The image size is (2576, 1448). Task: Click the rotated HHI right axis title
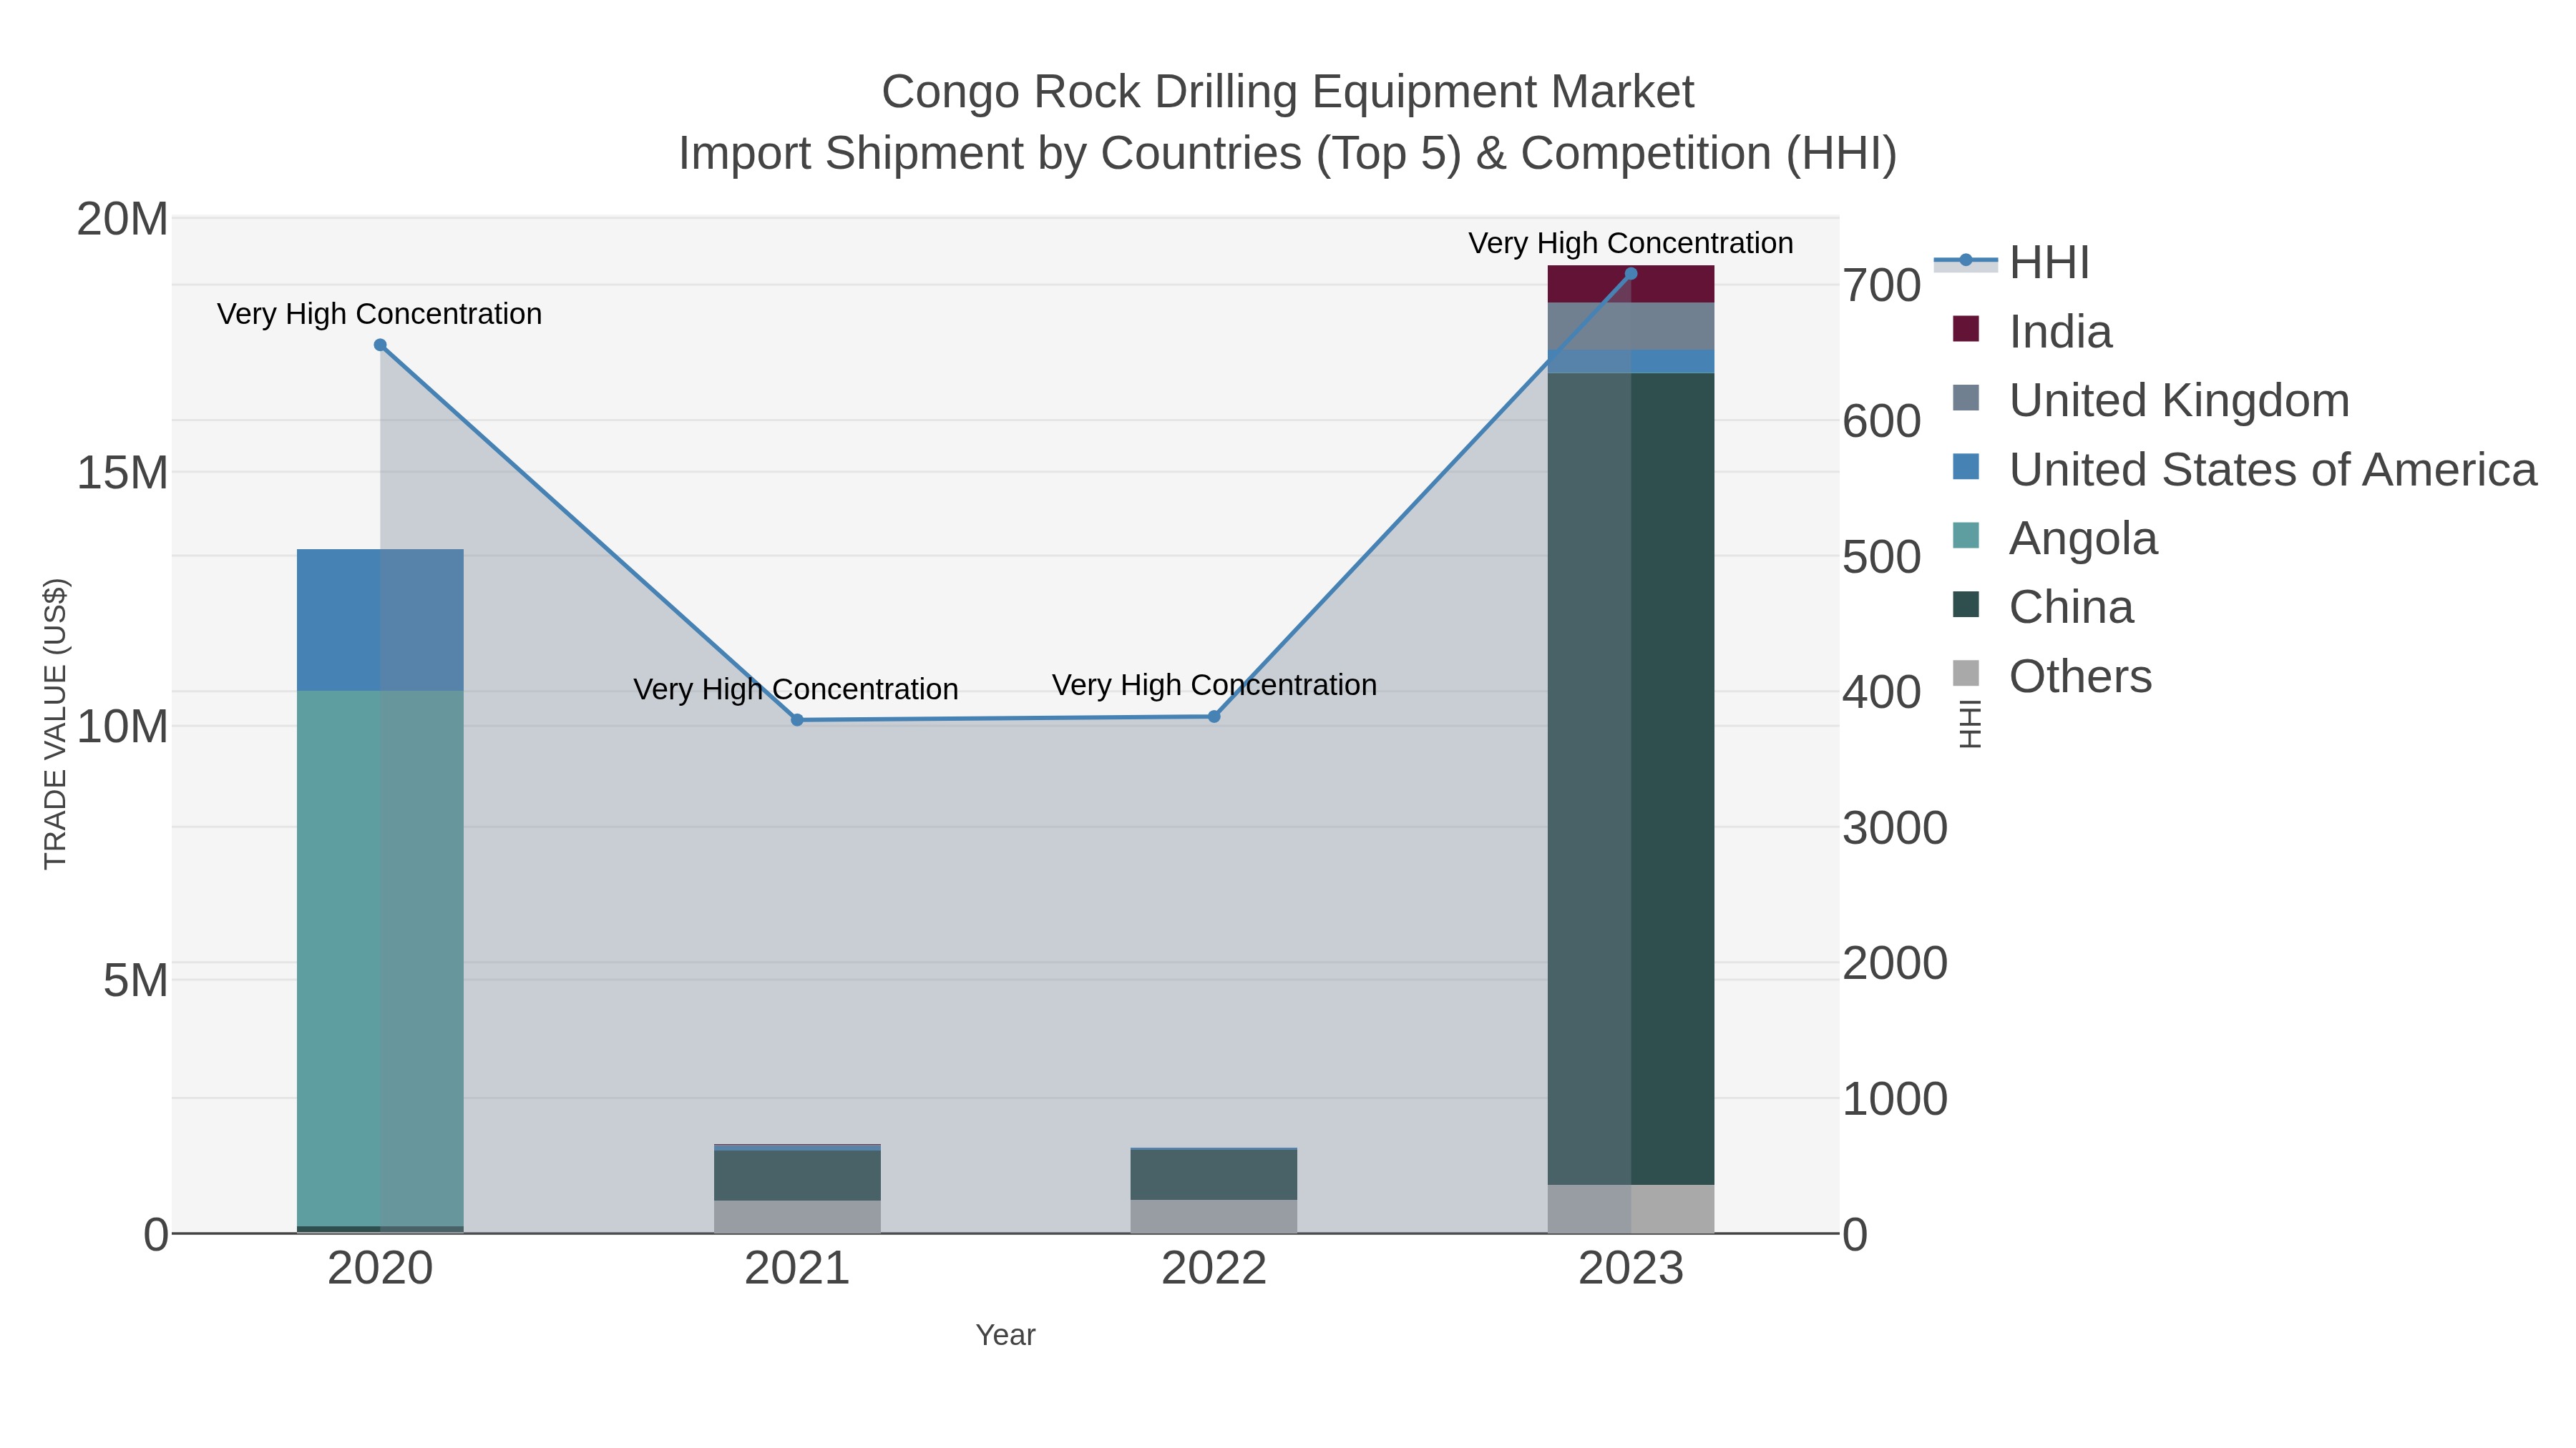point(1969,724)
